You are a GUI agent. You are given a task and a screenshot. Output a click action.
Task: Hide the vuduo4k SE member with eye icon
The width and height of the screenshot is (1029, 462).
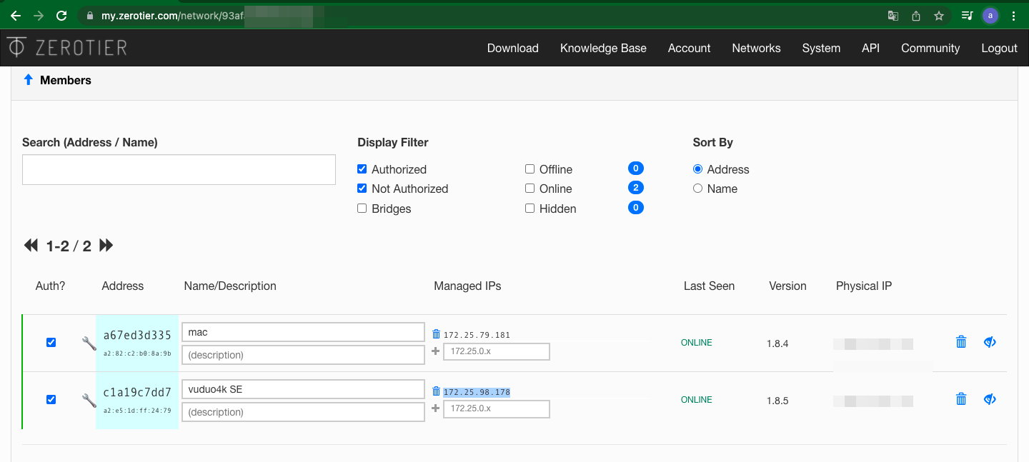coord(990,400)
